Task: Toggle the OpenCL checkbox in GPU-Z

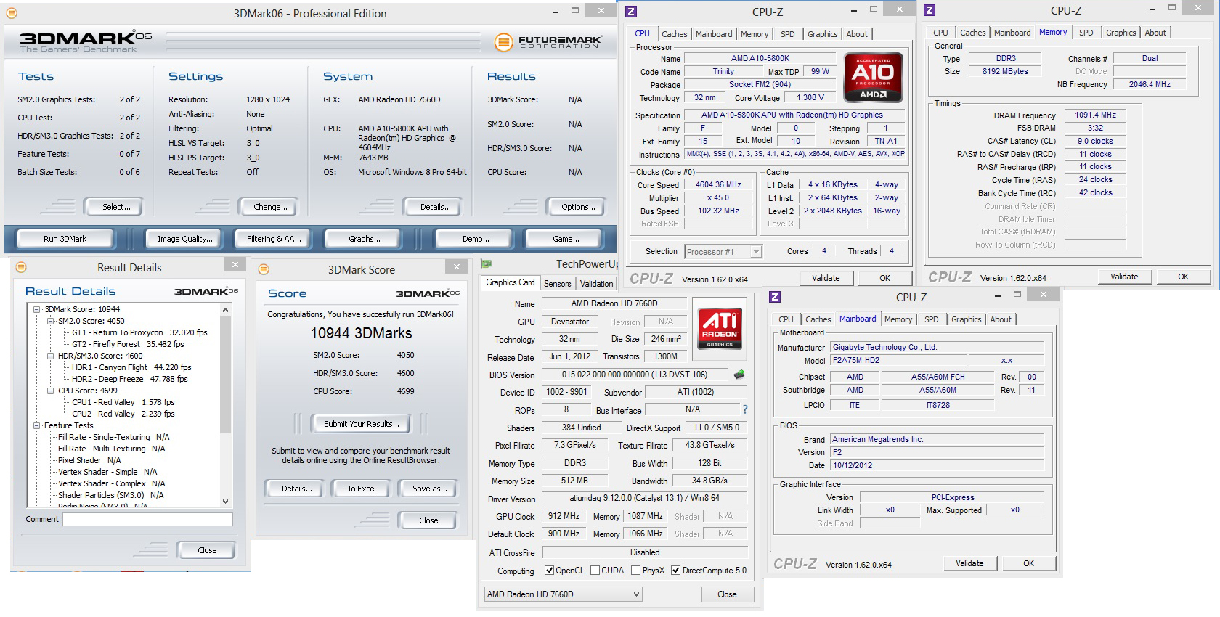Action: [x=550, y=571]
